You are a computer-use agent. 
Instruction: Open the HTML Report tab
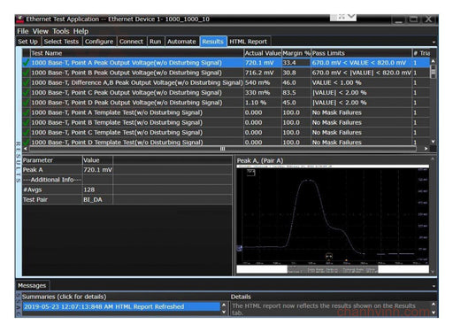pos(249,42)
